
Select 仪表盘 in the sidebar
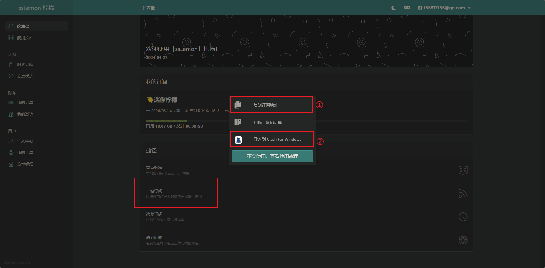[36, 26]
